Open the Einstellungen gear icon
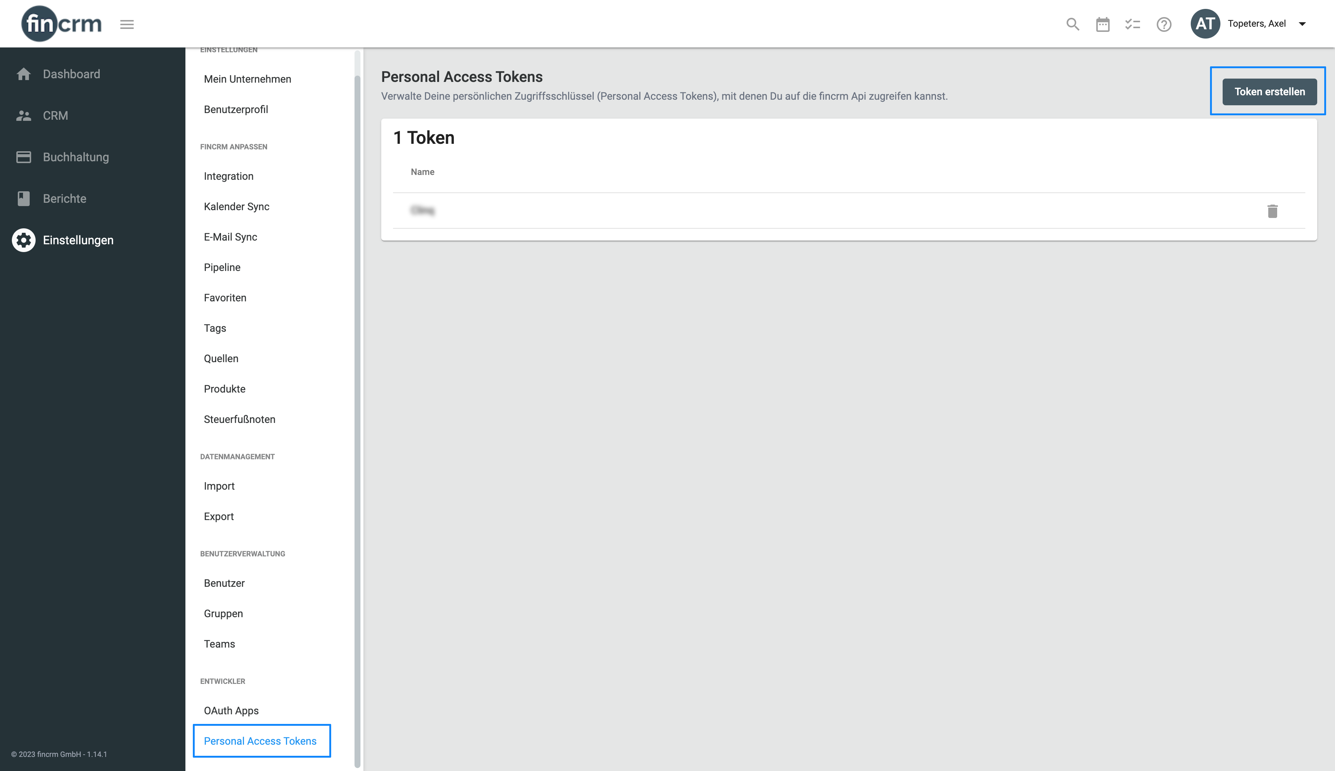This screenshot has width=1335, height=771. (23, 240)
